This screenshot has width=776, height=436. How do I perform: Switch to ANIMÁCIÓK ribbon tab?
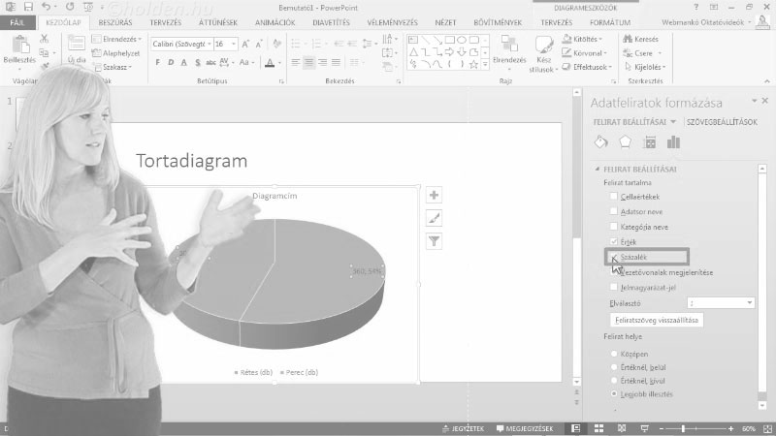(x=275, y=22)
